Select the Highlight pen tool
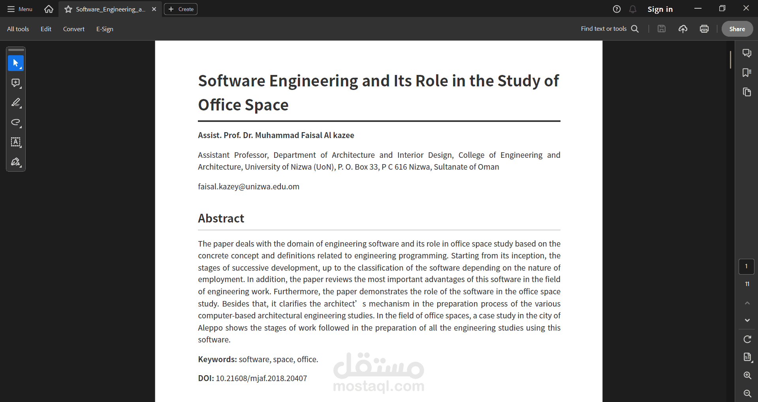 coord(16,103)
